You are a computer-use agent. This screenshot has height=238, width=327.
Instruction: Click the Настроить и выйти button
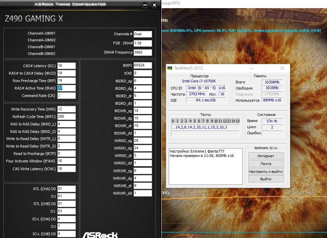[x=266, y=172]
